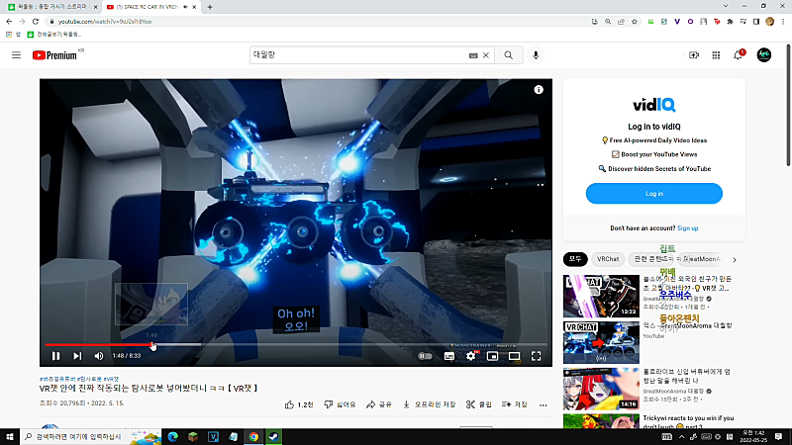Skip to the next video

point(77,356)
